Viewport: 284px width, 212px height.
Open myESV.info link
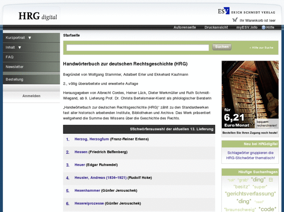click(x=246, y=28)
